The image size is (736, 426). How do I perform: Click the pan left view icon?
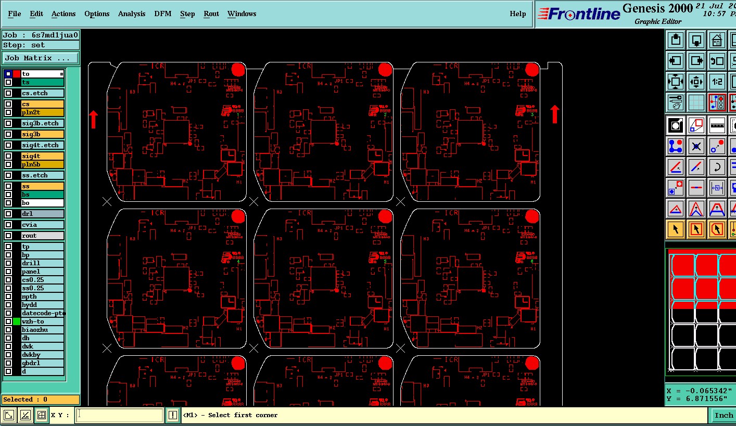point(676,61)
